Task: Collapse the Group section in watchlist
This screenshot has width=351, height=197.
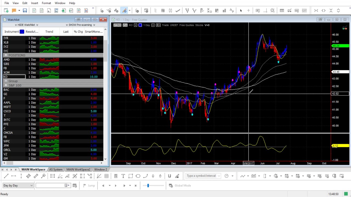Action: 5,81
